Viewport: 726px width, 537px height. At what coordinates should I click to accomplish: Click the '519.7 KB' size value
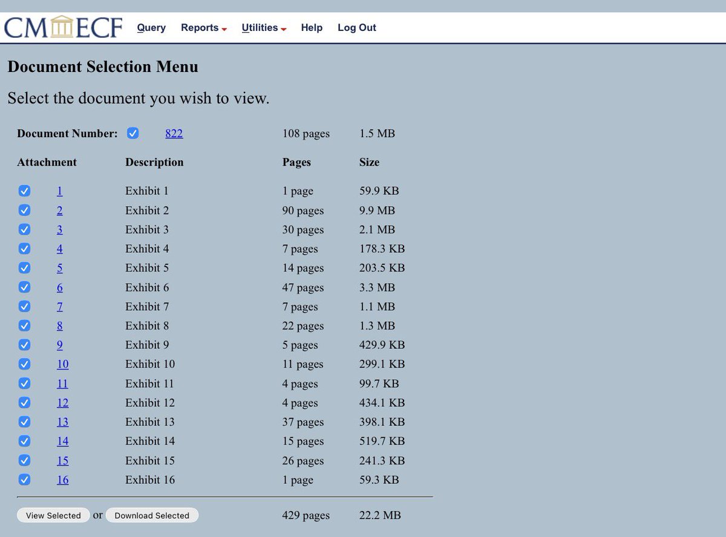382,441
